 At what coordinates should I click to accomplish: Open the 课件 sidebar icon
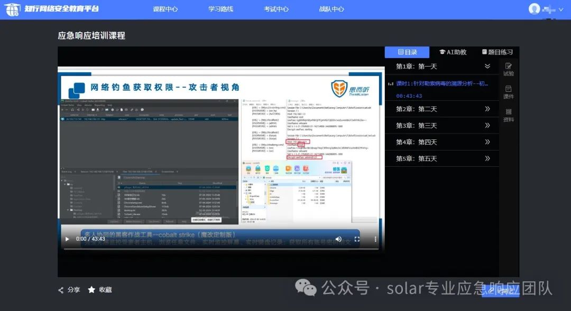[509, 92]
